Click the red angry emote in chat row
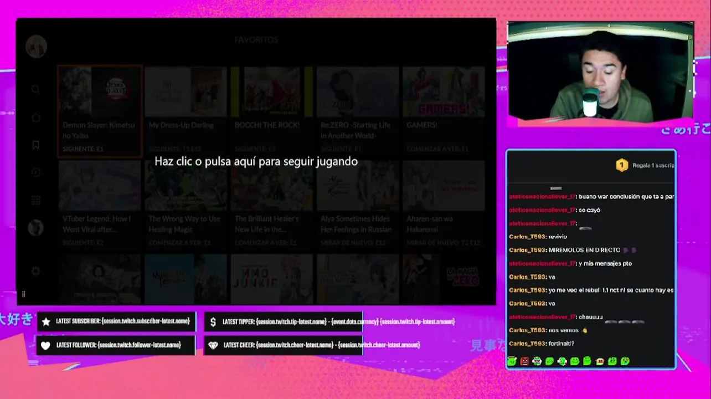Image resolution: width=711 pixels, height=399 pixels. 524,361
